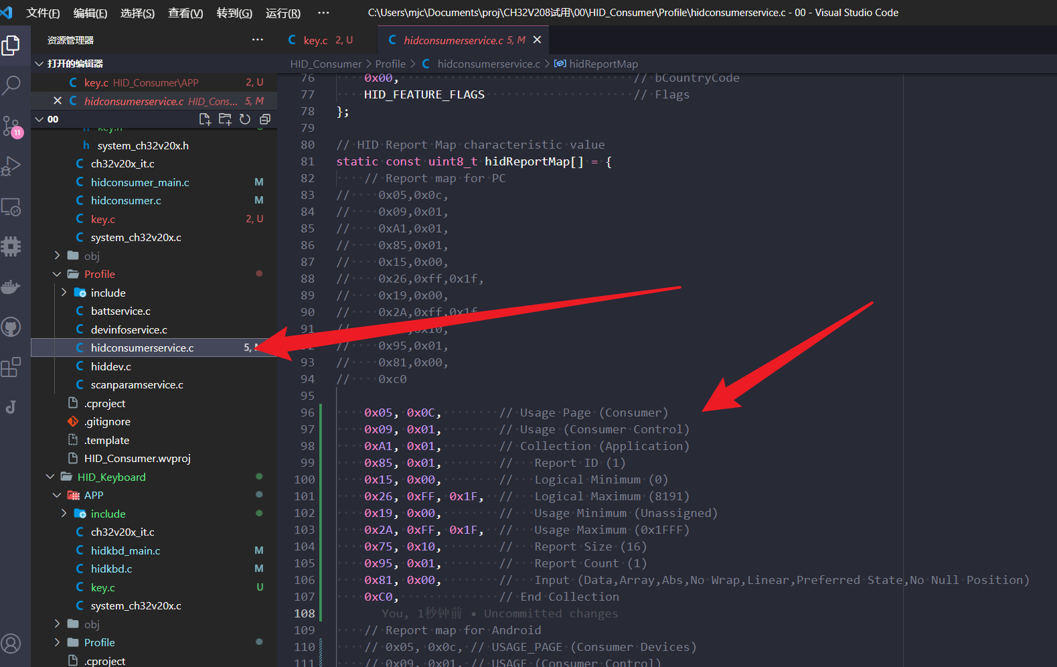The width and height of the screenshot is (1057, 667).
Task: Open the VS Code application icon
Action: click(x=7, y=13)
